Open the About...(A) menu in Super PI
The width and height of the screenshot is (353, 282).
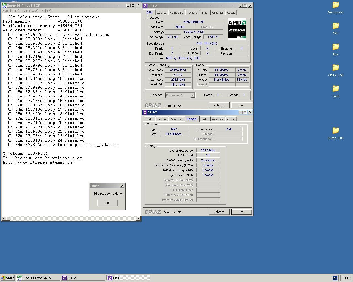coord(30,11)
